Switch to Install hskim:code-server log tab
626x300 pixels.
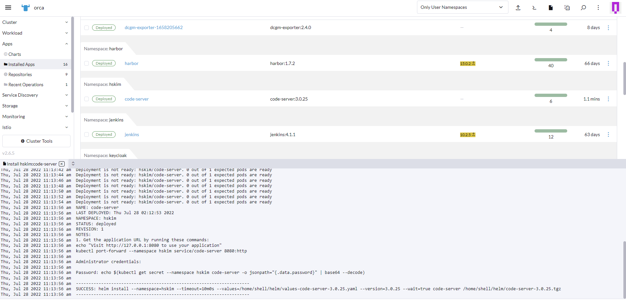(x=31, y=164)
